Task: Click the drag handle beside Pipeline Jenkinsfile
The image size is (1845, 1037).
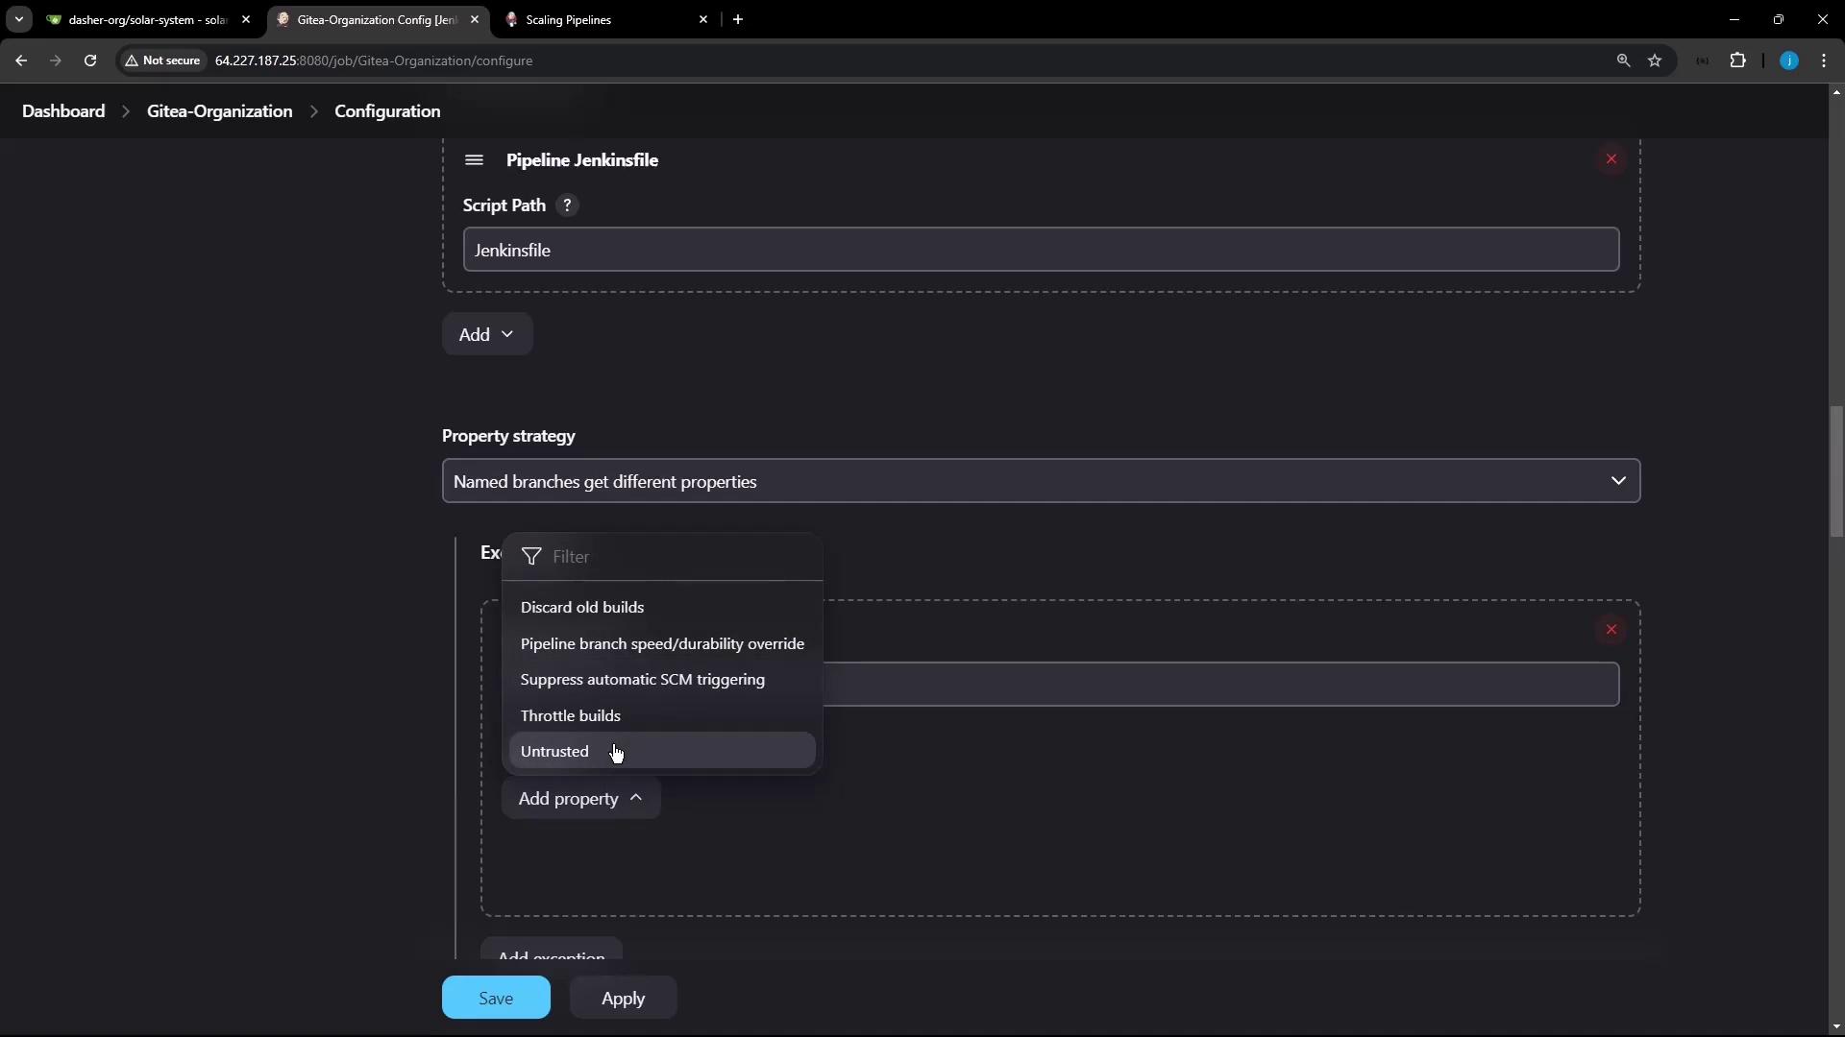Action: 474,160
